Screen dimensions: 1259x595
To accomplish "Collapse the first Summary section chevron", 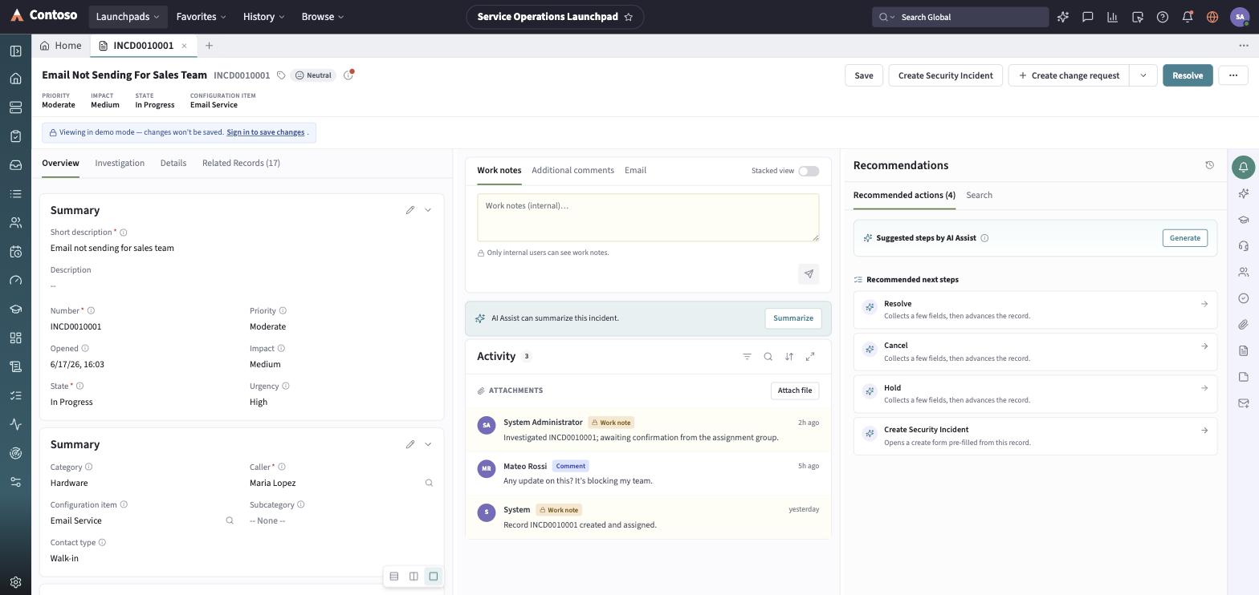I will click(428, 210).
